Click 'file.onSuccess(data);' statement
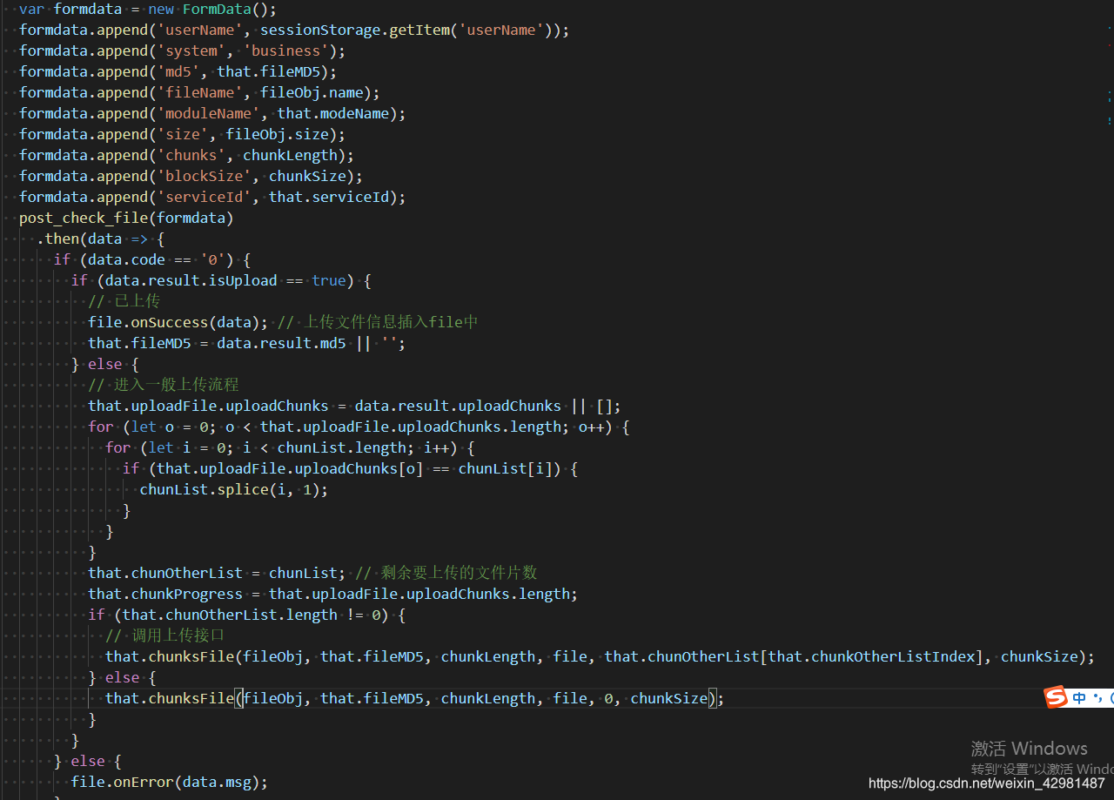Screen dimensions: 1114x800 pos(178,323)
